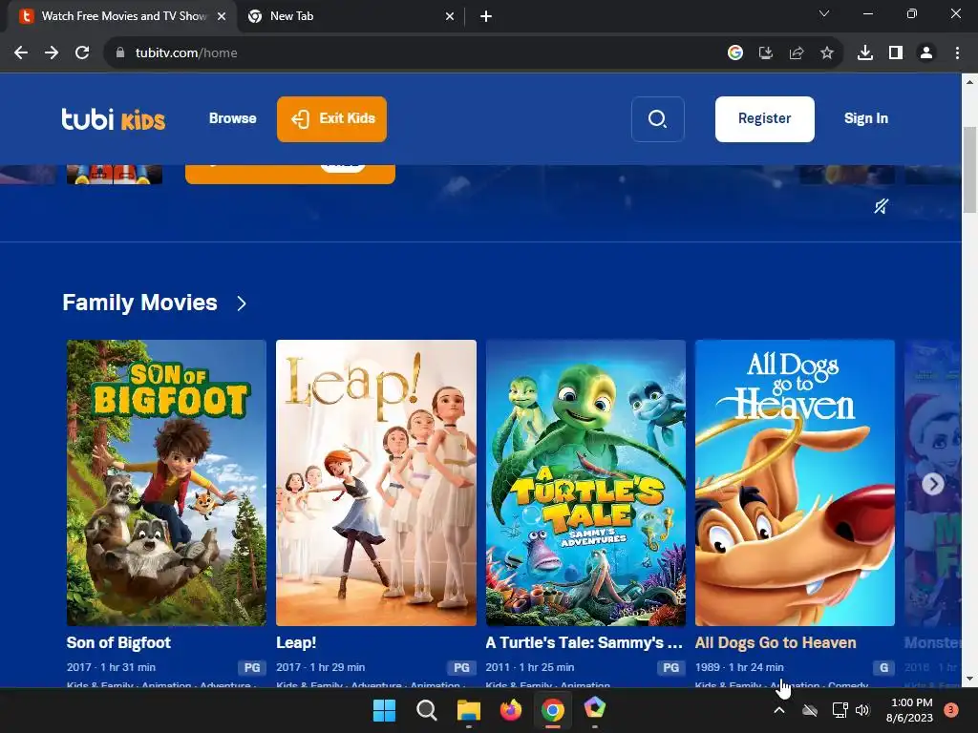Click the Chrome taskbar icon
The height and width of the screenshot is (733, 978).
[553, 710]
